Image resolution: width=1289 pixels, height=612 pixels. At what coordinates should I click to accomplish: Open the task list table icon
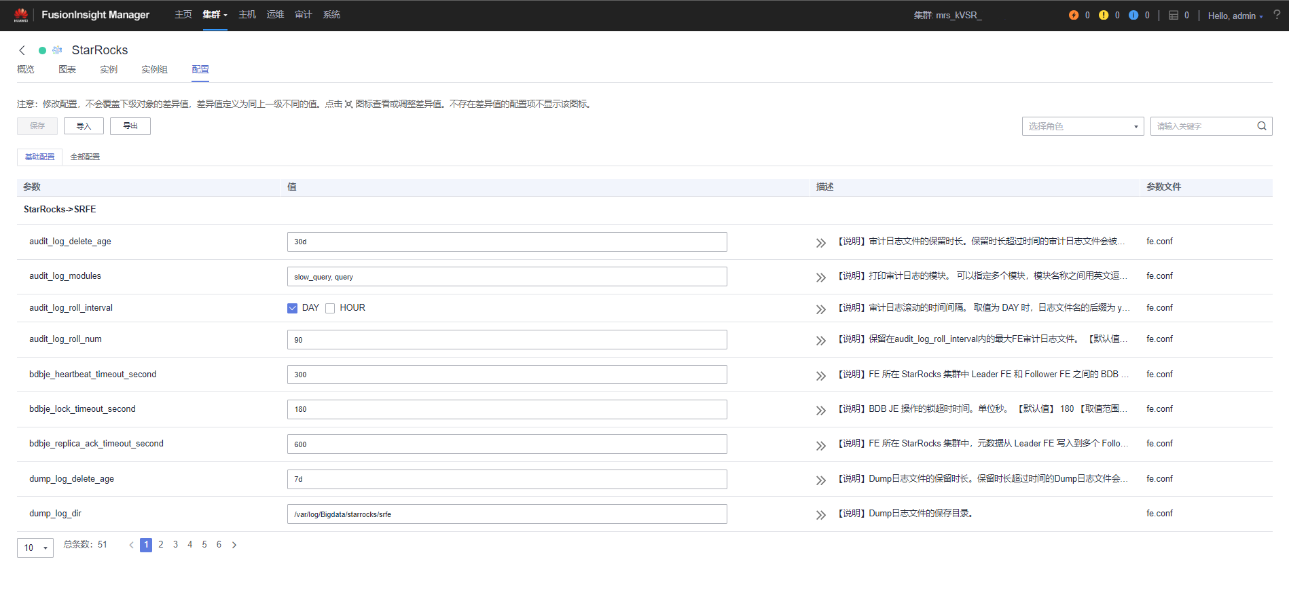[x=1174, y=15]
